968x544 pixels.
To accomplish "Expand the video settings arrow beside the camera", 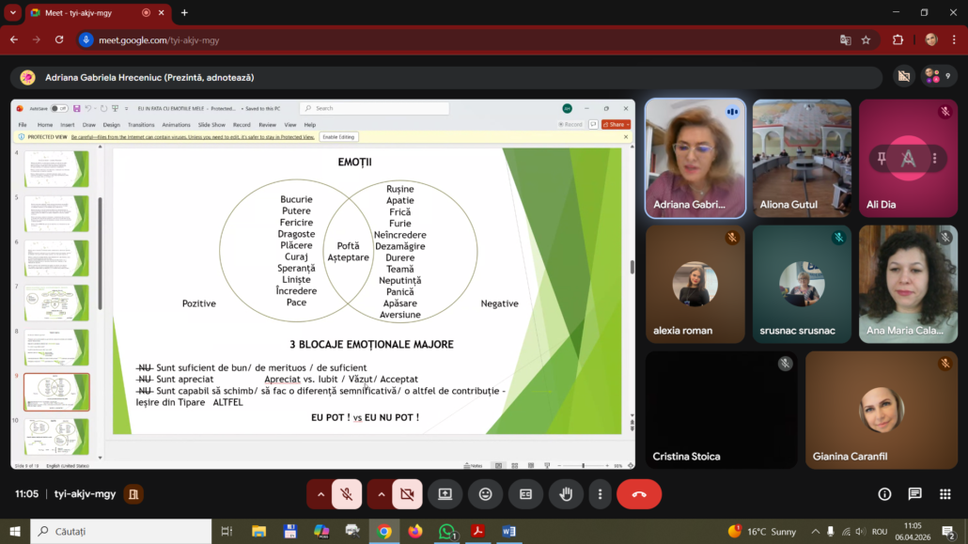I will tap(381, 494).
